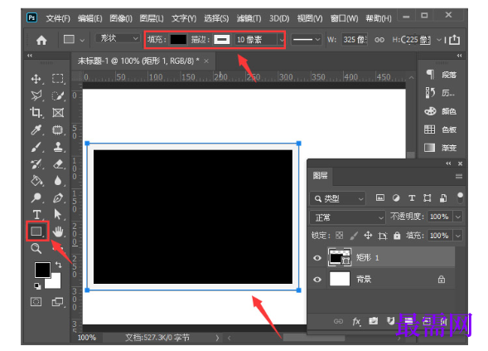The width and height of the screenshot is (488, 351).
Task: Open the stroke color swatch in options bar
Action: 222,40
